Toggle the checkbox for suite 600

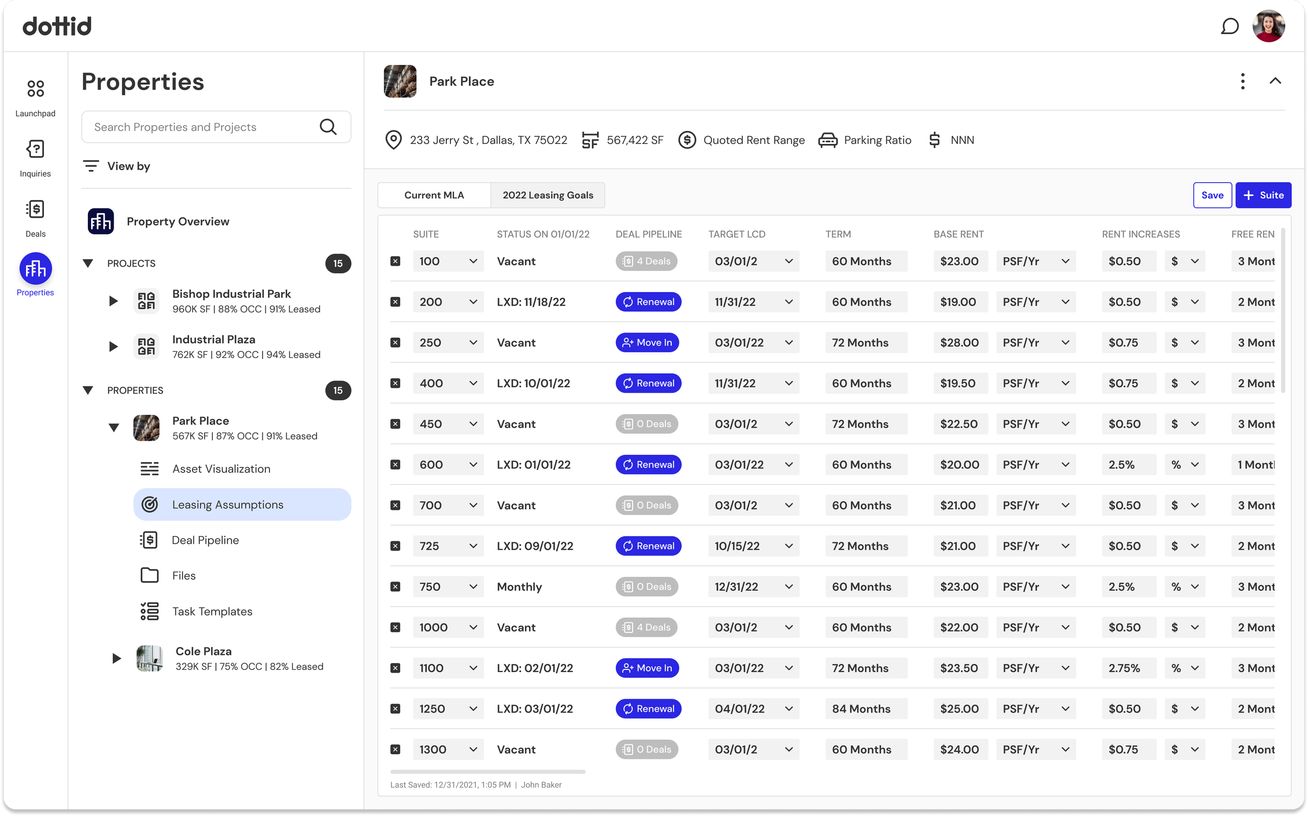[396, 465]
